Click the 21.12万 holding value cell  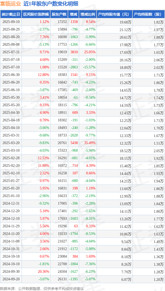click(x=125, y=29)
